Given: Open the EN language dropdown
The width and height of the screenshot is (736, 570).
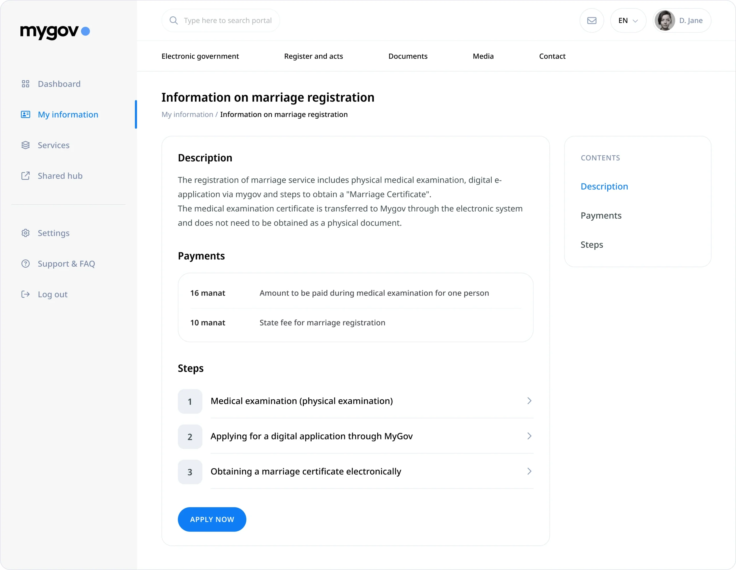Looking at the screenshot, I should pyautogui.click(x=628, y=20).
